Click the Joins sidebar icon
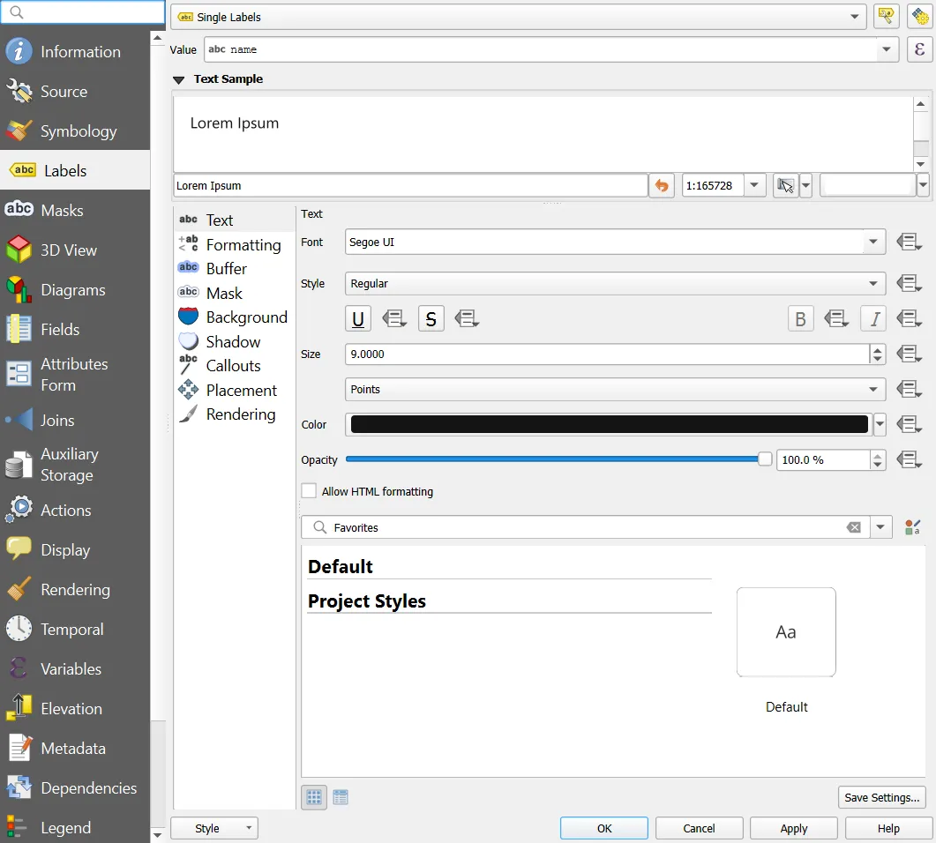The image size is (936, 843). tap(19, 420)
